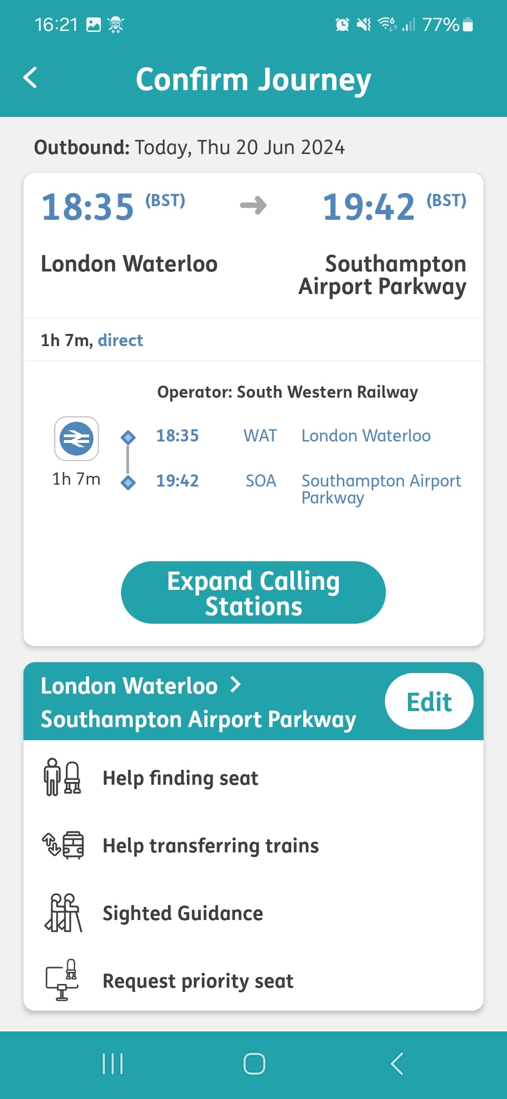This screenshot has height=1099, width=507.
Task: Tap the Help transferring trains icon
Action: 63,845
